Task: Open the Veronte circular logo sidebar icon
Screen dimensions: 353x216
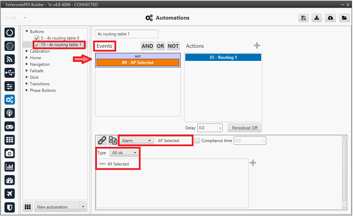Action: pyautogui.click(x=10, y=33)
